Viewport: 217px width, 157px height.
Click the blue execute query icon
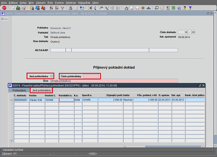coord(37,8)
